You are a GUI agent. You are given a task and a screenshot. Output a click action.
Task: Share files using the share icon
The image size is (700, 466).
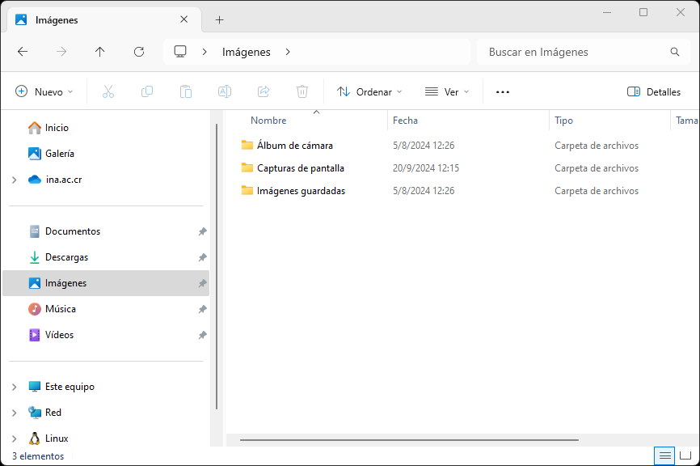point(263,91)
